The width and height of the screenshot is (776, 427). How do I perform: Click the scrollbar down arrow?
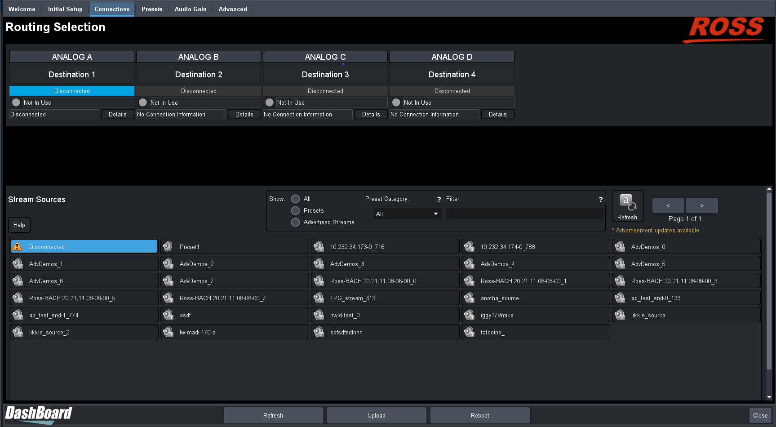[x=769, y=397]
